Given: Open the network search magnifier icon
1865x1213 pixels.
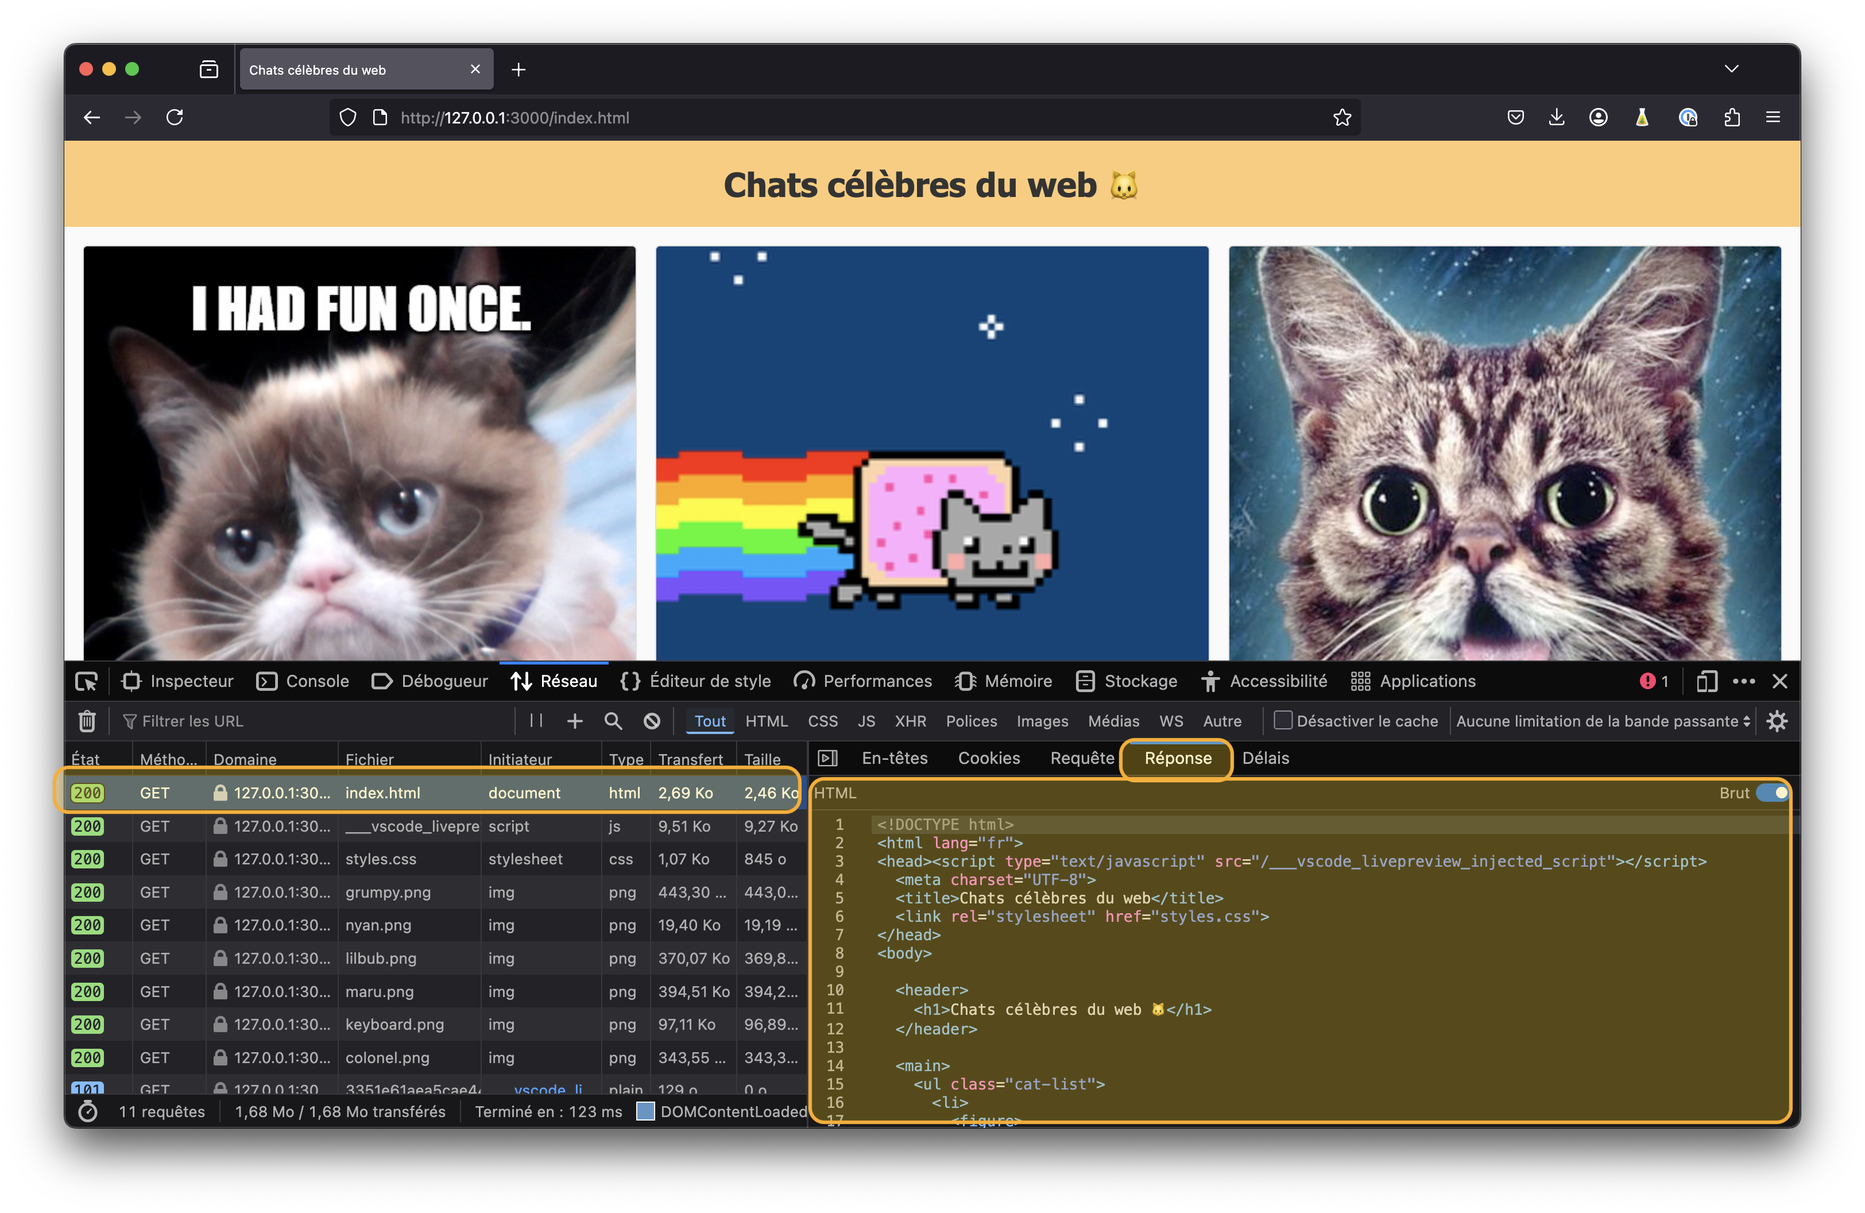Looking at the screenshot, I should pyautogui.click(x=613, y=721).
